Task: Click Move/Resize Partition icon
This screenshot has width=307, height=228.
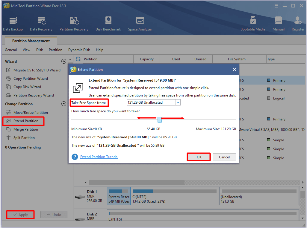Action: click(8, 113)
